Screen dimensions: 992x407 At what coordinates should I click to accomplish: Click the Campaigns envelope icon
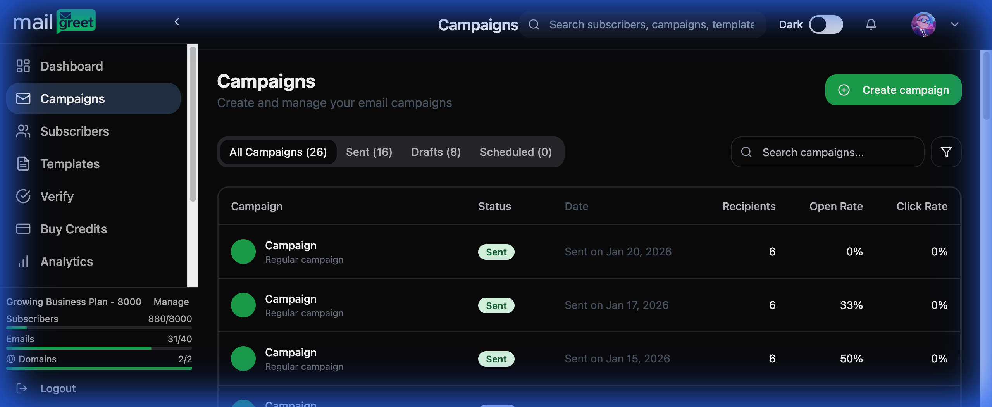23,98
